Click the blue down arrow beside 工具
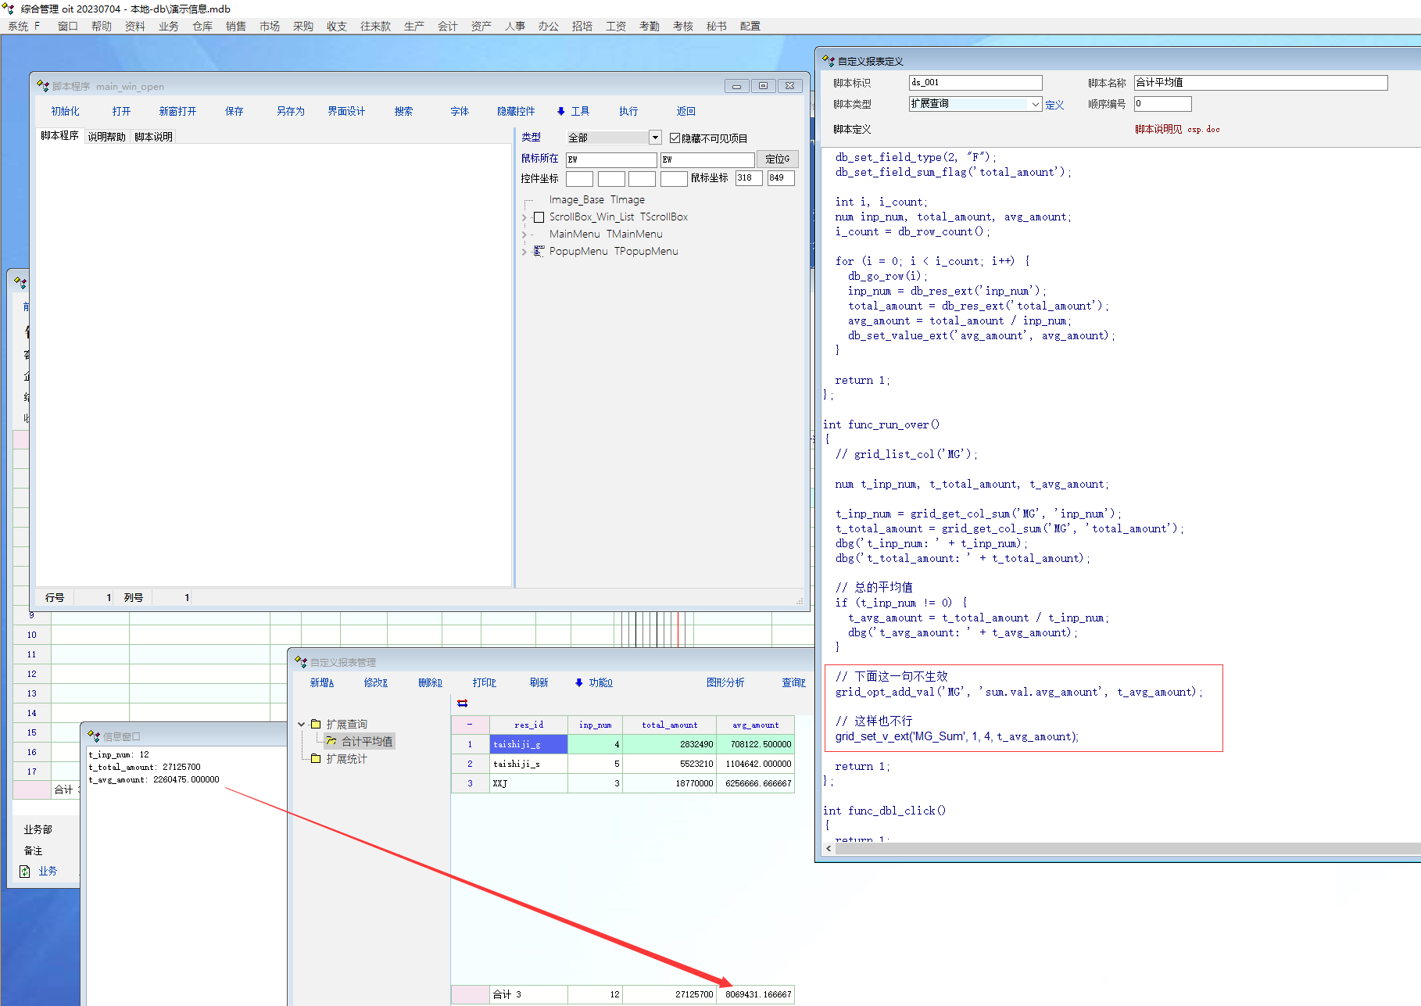Screen dimensions: 1421x1006 [560, 111]
